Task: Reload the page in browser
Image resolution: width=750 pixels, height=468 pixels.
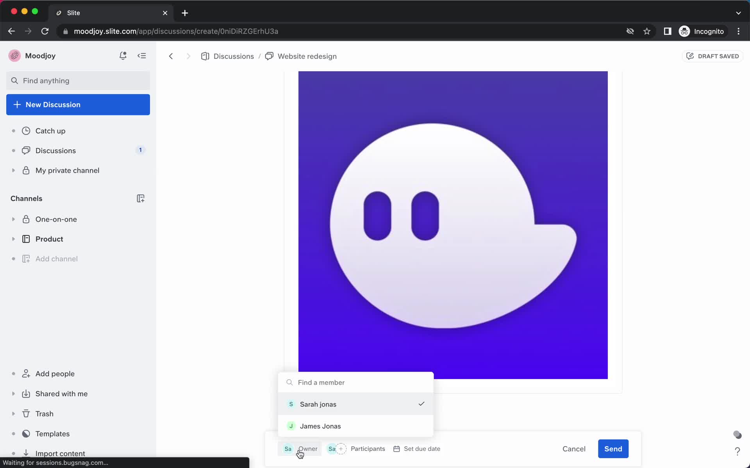Action: [x=45, y=31]
